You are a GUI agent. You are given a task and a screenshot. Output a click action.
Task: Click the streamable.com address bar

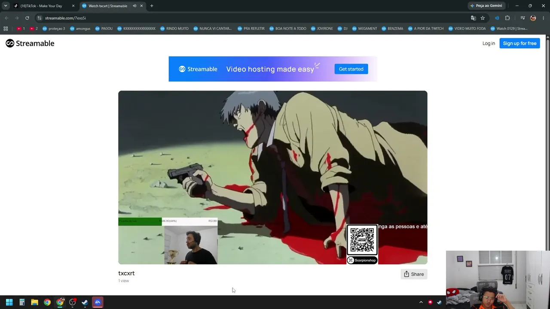click(261, 18)
